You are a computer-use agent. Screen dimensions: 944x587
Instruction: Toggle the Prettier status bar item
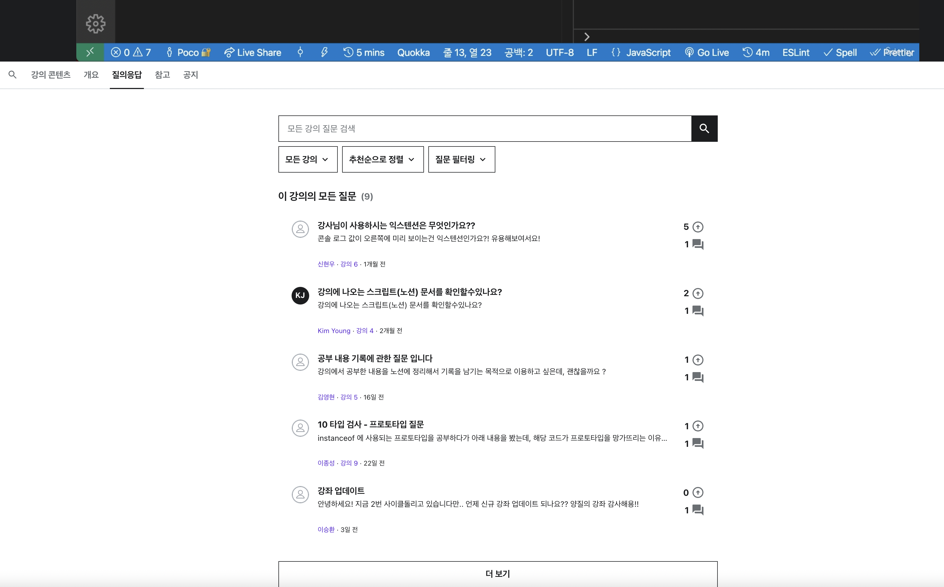pos(892,52)
